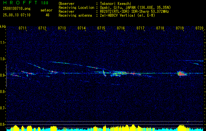Click the version number 1.0.0
The width and height of the screenshot is (206, 131).
pyautogui.click(x=45, y=3)
